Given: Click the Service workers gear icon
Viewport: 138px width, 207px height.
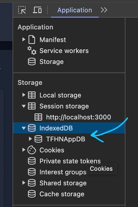Looking at the screenshot, I should tap(32, 51).
